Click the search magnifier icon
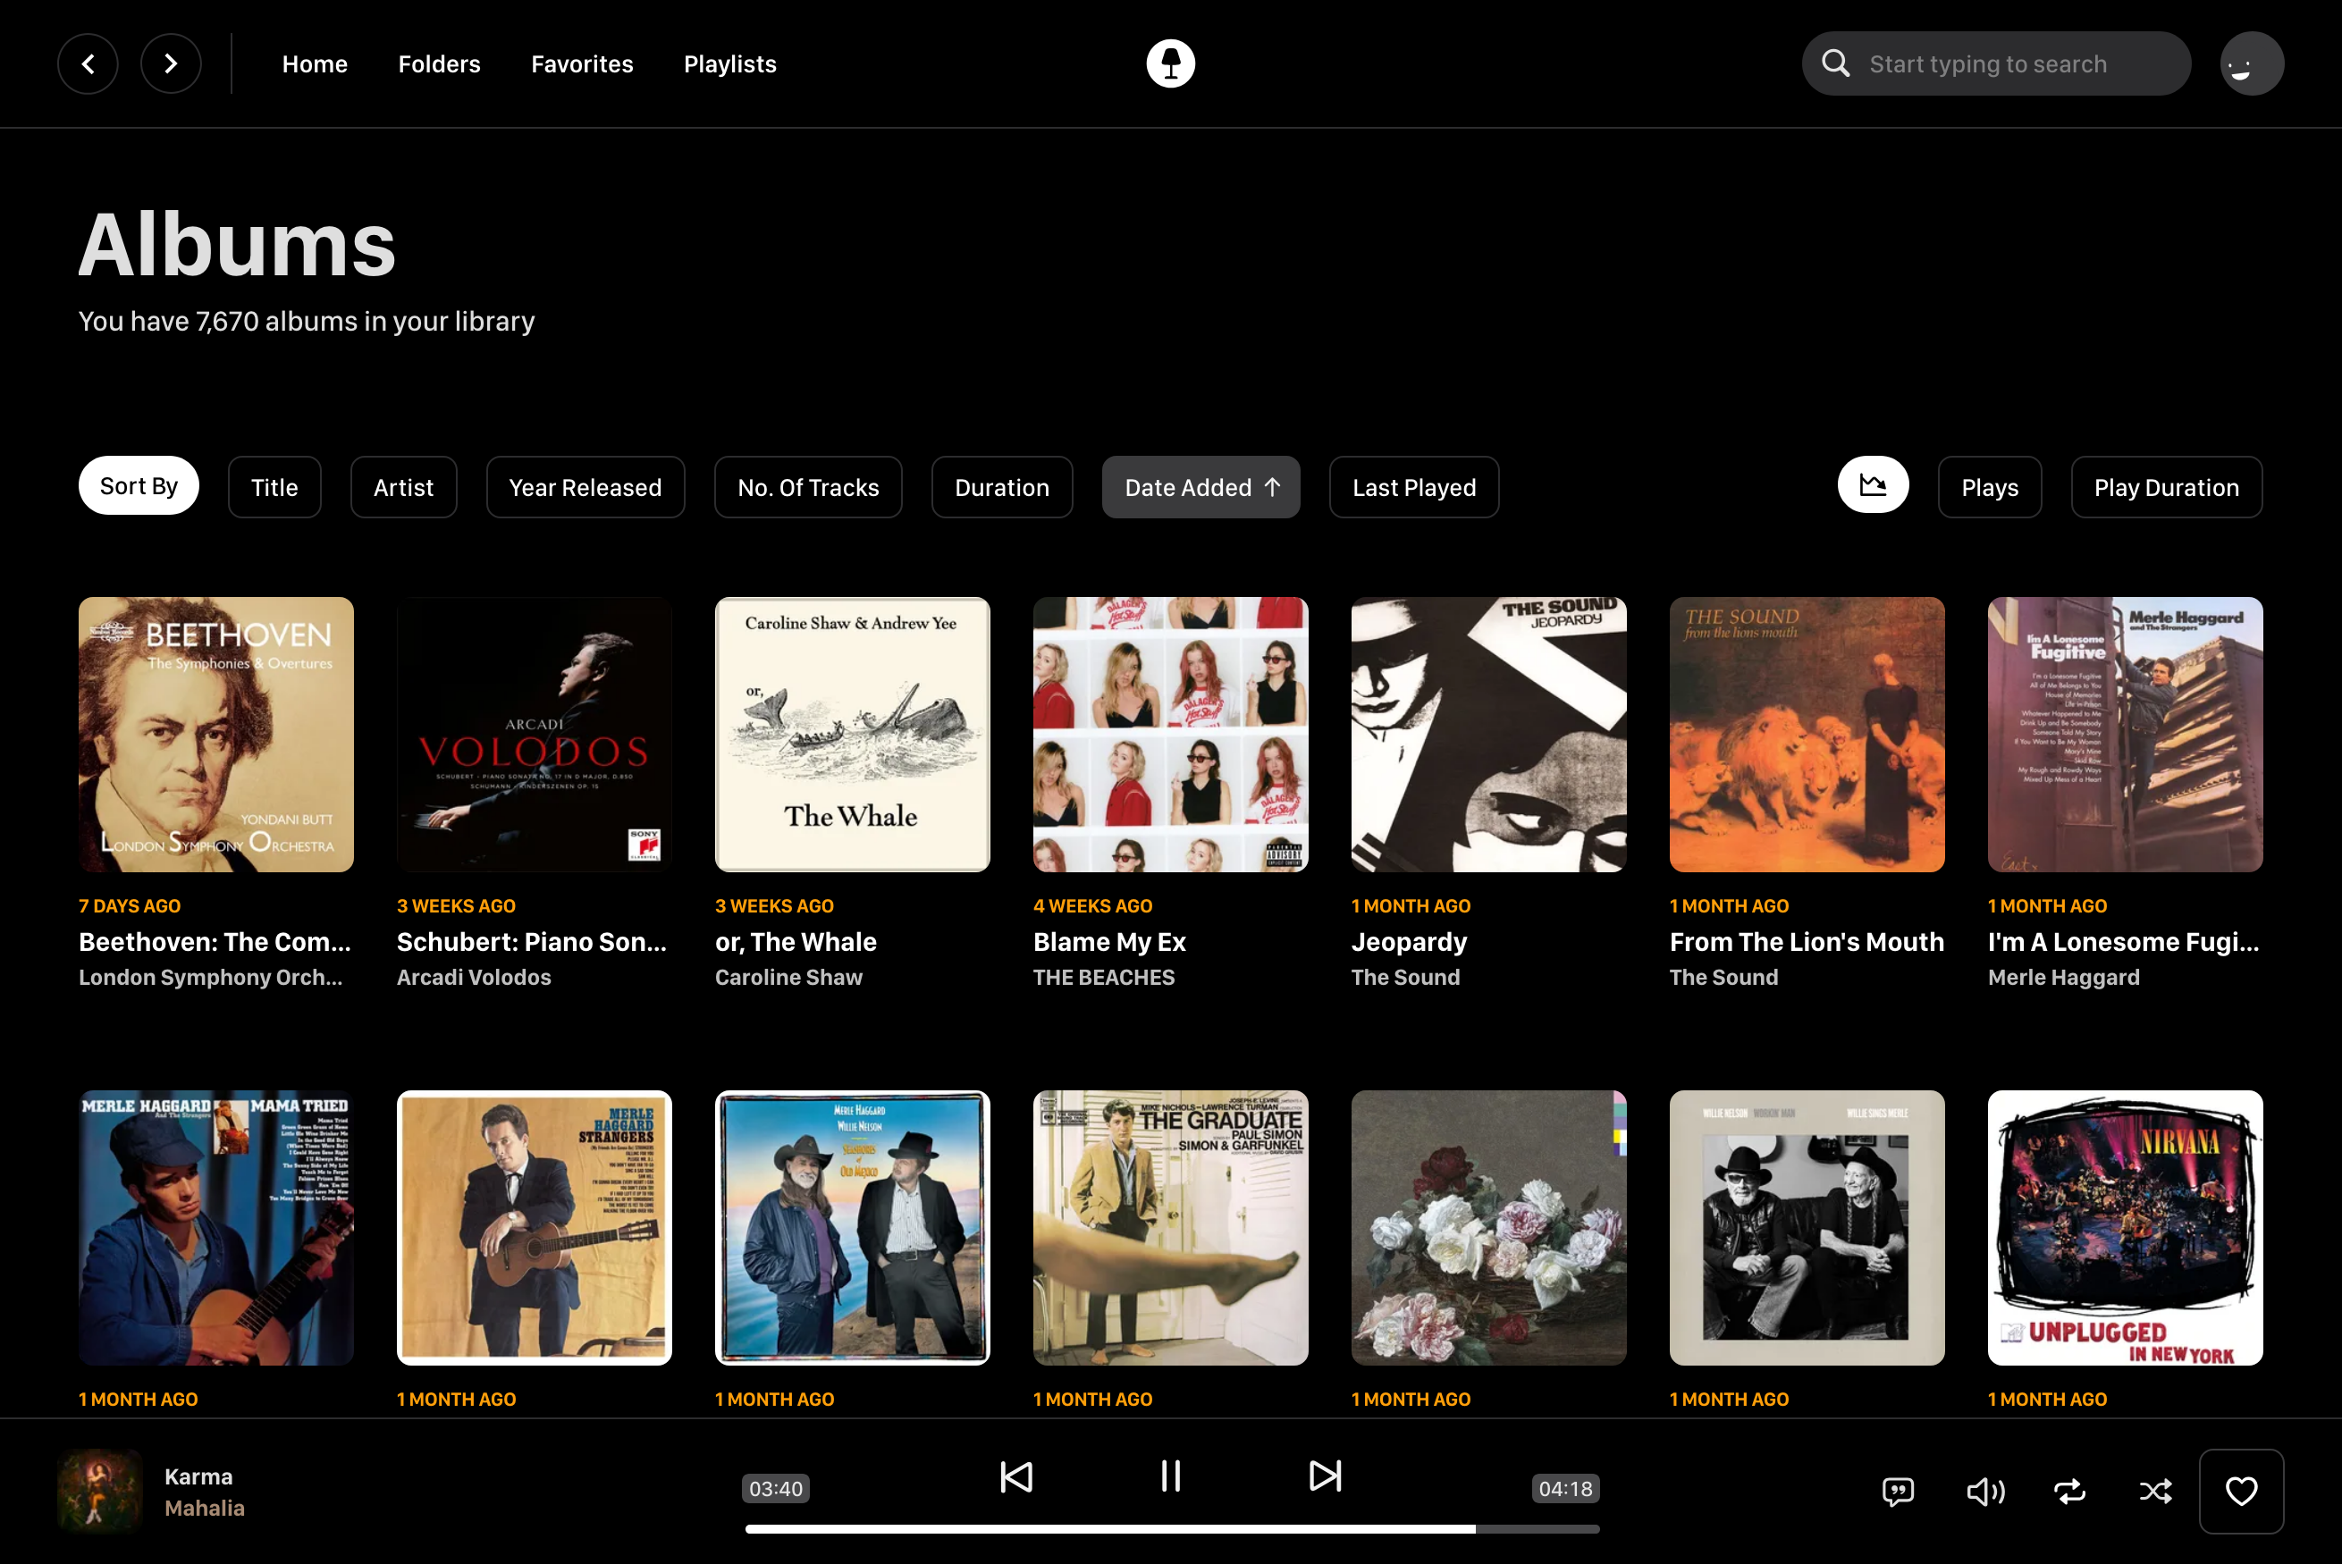2342x1564 pixels. (1835, 63)
